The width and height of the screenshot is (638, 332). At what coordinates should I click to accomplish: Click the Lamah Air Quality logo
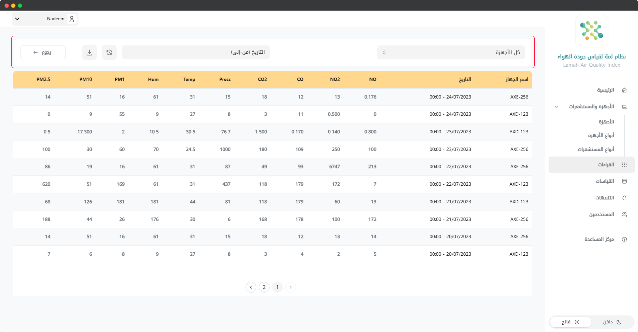pyautogui.click(x=591, y=31)
